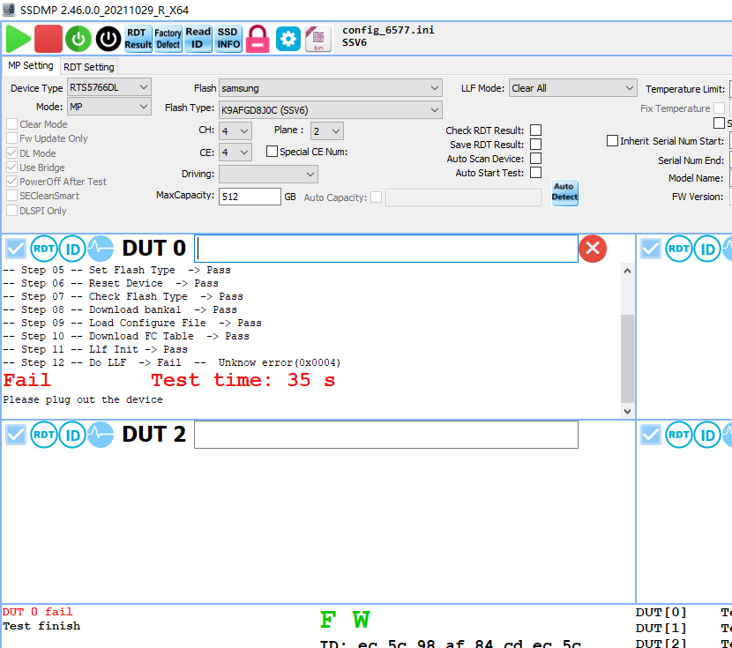The image size is (732, 648).
Task: Click the black power-off icon
Action: [108, 39]
